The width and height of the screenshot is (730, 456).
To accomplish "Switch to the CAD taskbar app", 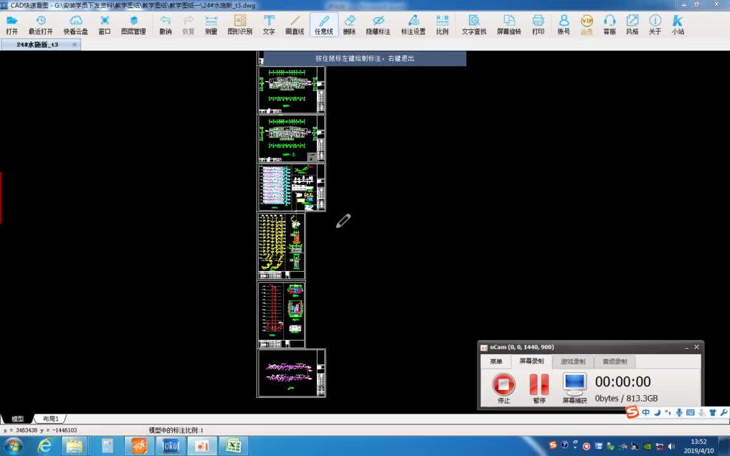I will click(170, 446).
